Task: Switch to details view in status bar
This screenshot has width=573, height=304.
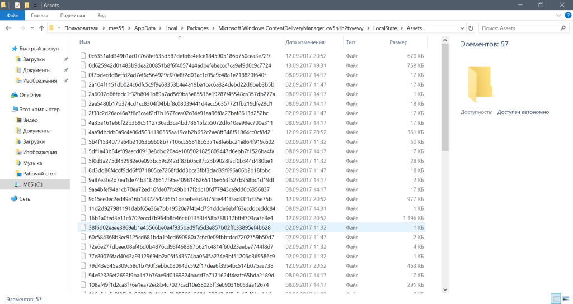Action: [x=555, y=299]
